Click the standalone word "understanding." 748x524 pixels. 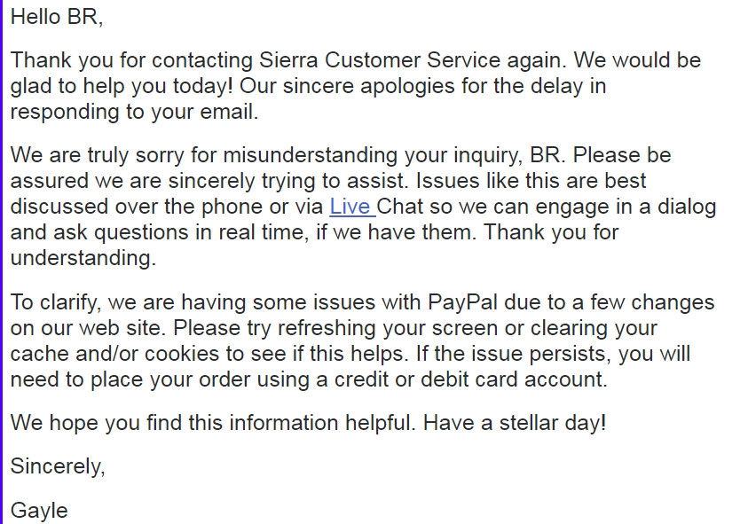point(83,258)
